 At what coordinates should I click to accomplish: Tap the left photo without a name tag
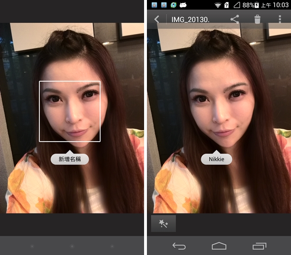click(72, 118)
